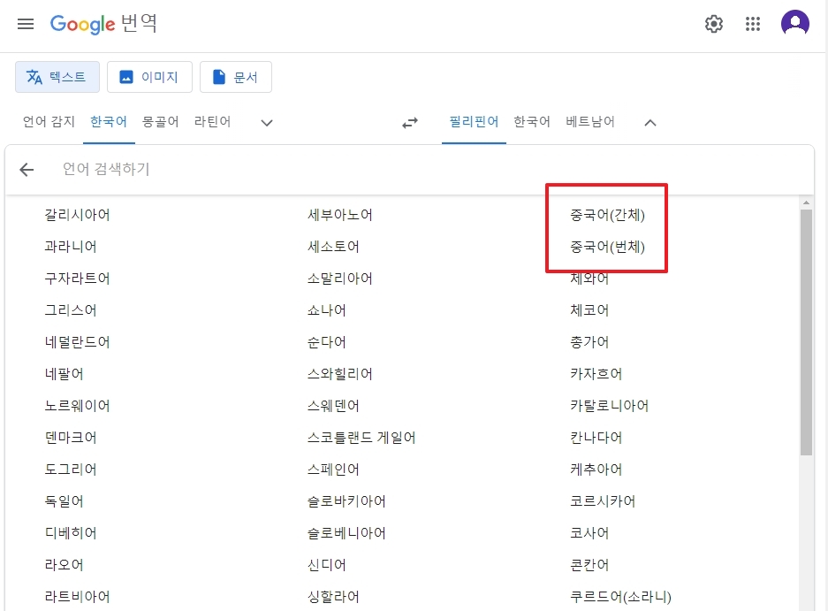The image size is (828, 611).
Task: Select the 이미지 translation mode
Action: 149,77
